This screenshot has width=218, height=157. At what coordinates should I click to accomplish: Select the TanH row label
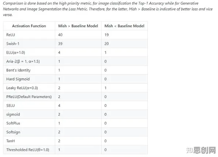tap(11, 141)
